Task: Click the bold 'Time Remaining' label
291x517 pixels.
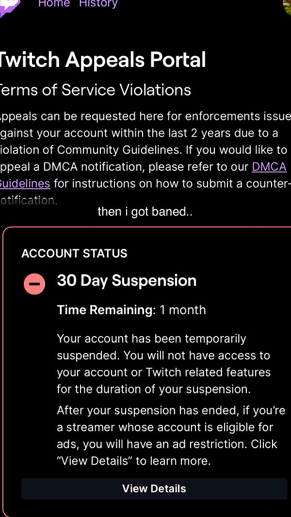Action: click(x=105, y=310)
